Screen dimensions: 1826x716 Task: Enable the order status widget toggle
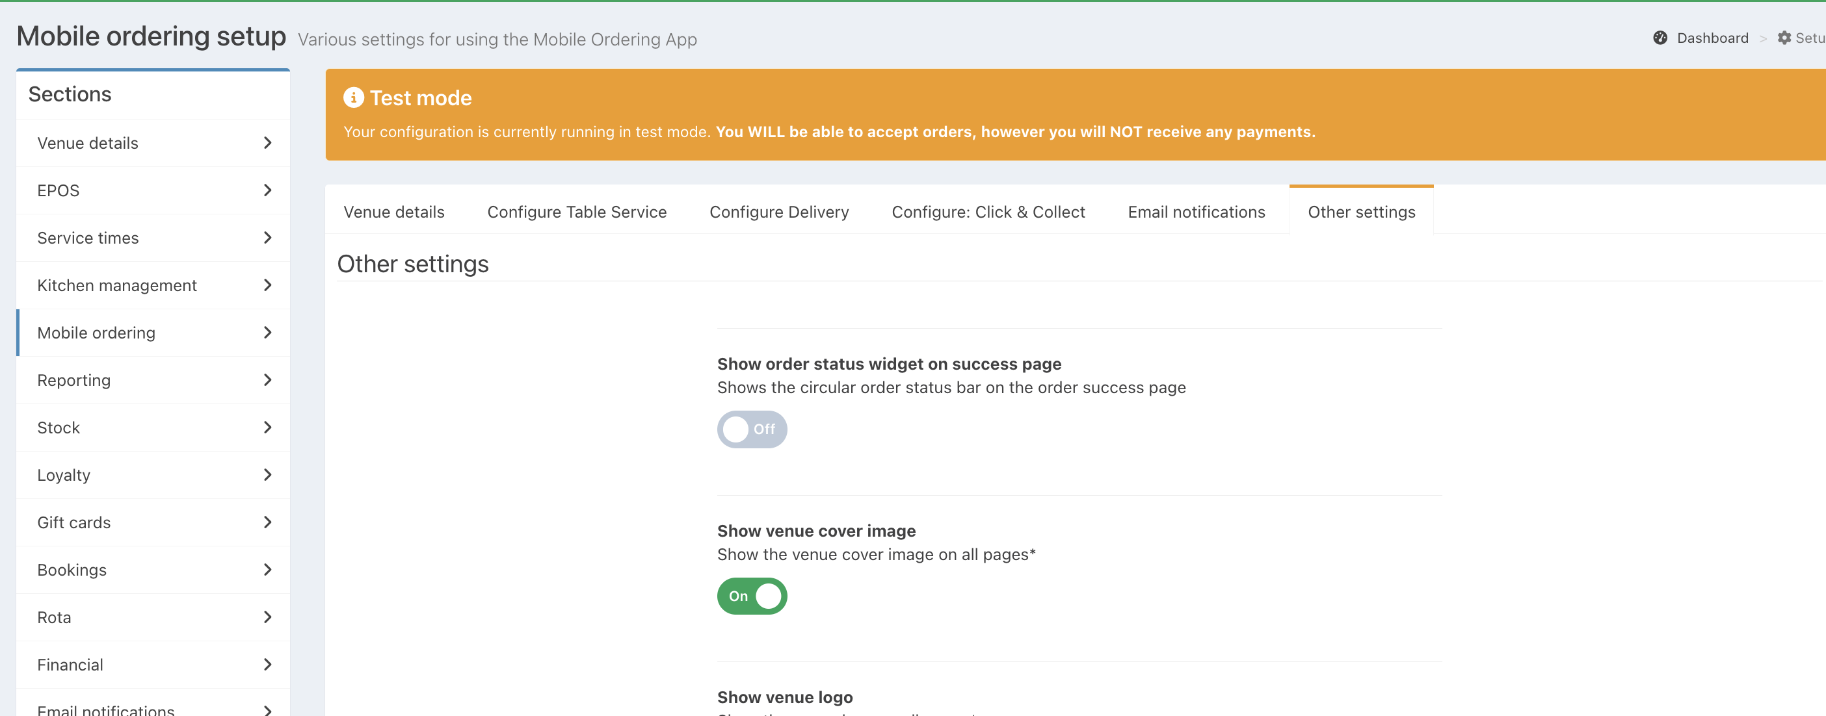click(751, 429)
